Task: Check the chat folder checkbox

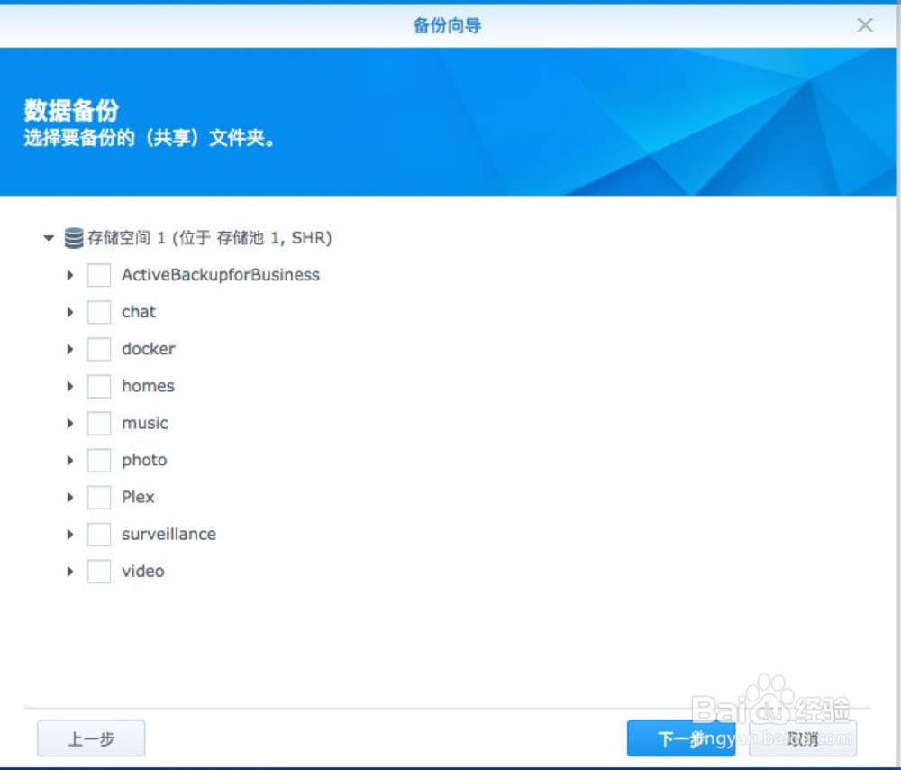Action: (x=99, y=312)
